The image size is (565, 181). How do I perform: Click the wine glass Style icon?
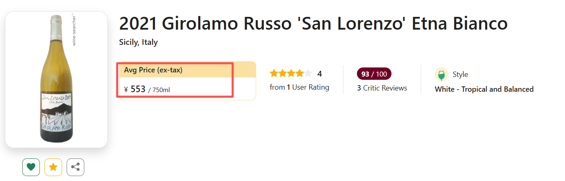point(441,75)
